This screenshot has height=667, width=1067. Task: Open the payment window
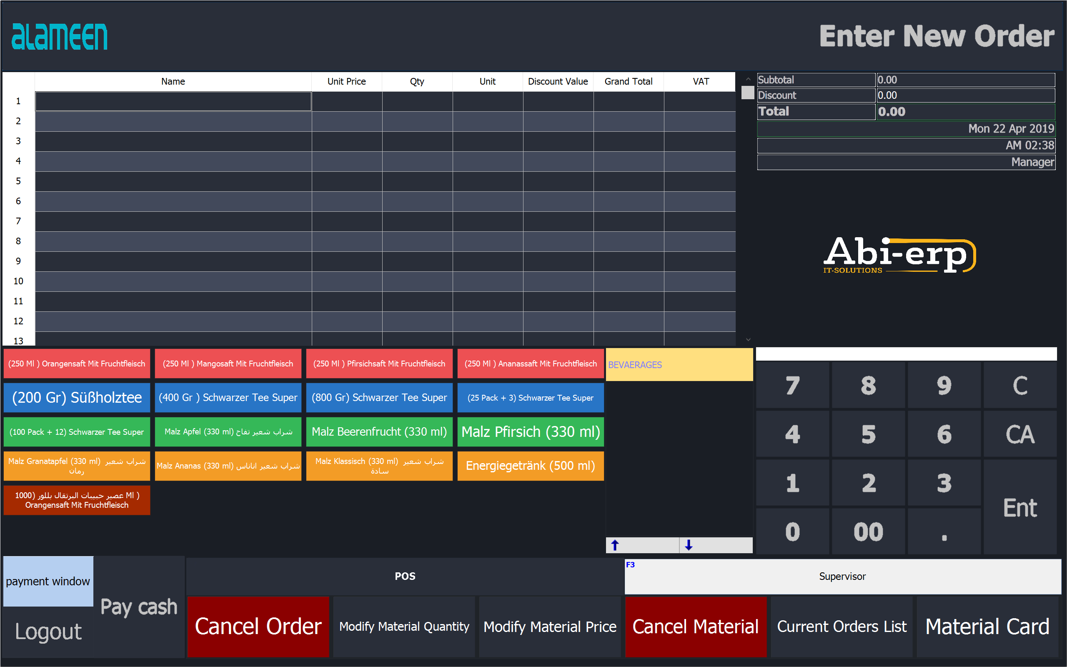(48, 582)
